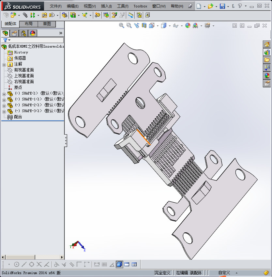Click the Move Component icon
Image resolution: width=272 pixels, height=277 pixels.
coord(52,15)
